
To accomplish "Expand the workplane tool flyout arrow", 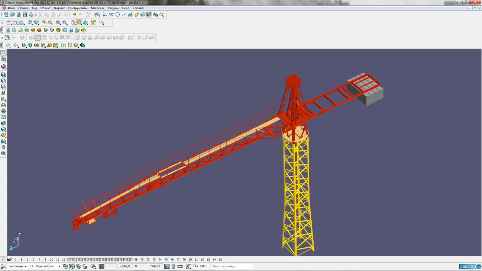I will [x=100, y=17].
